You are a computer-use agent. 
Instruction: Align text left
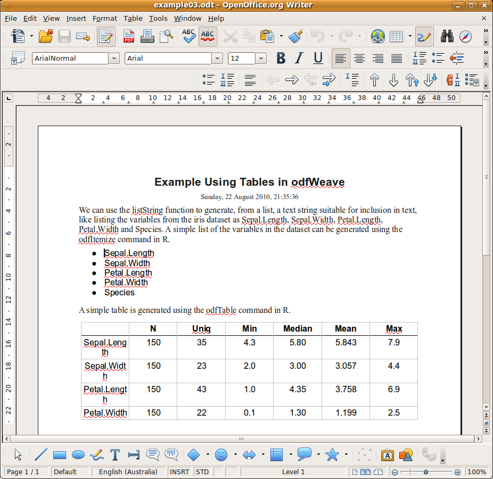tap(341, 58)
